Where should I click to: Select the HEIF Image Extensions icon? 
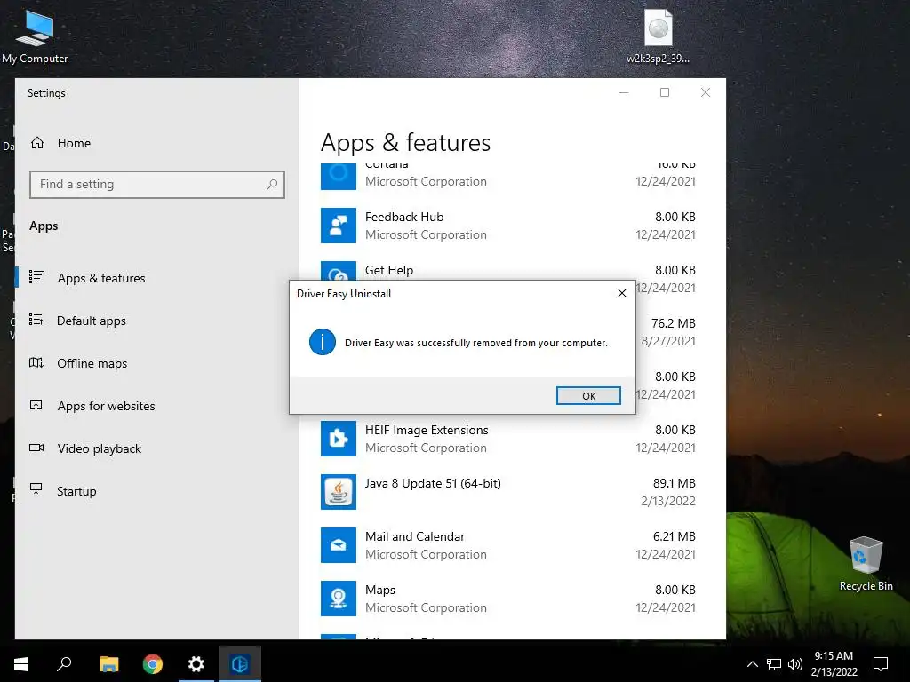339,439
